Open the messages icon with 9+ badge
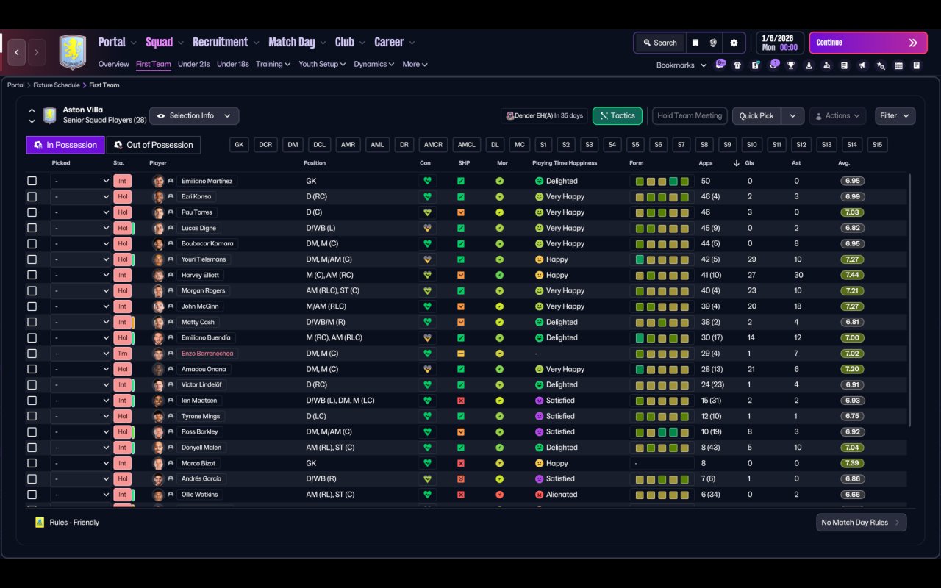 click(x=720, y=65)
